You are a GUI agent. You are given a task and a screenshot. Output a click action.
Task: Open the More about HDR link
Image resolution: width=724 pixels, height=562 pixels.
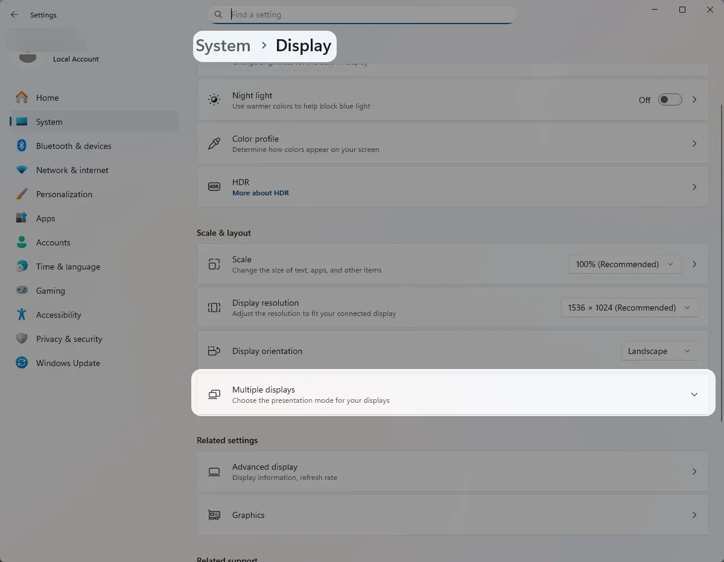click(261, 193)
